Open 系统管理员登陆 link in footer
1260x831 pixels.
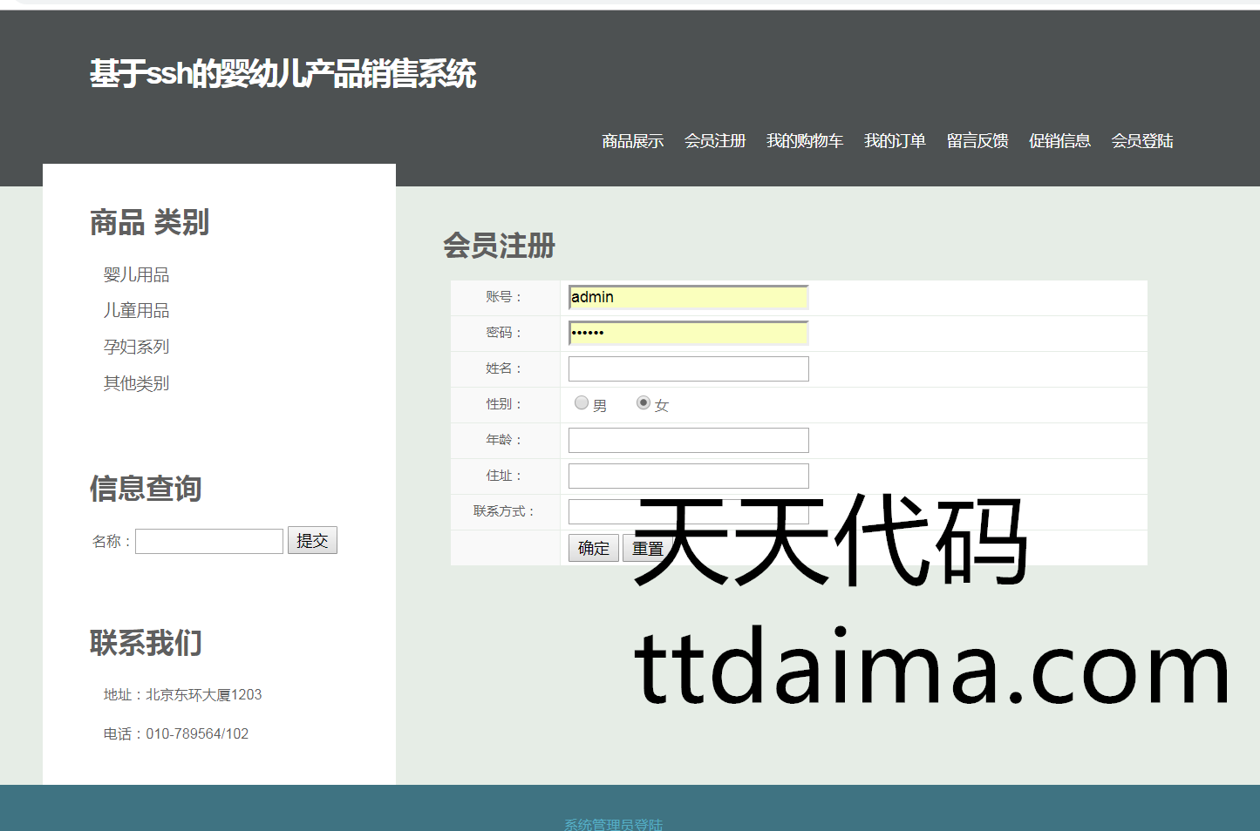613,824
